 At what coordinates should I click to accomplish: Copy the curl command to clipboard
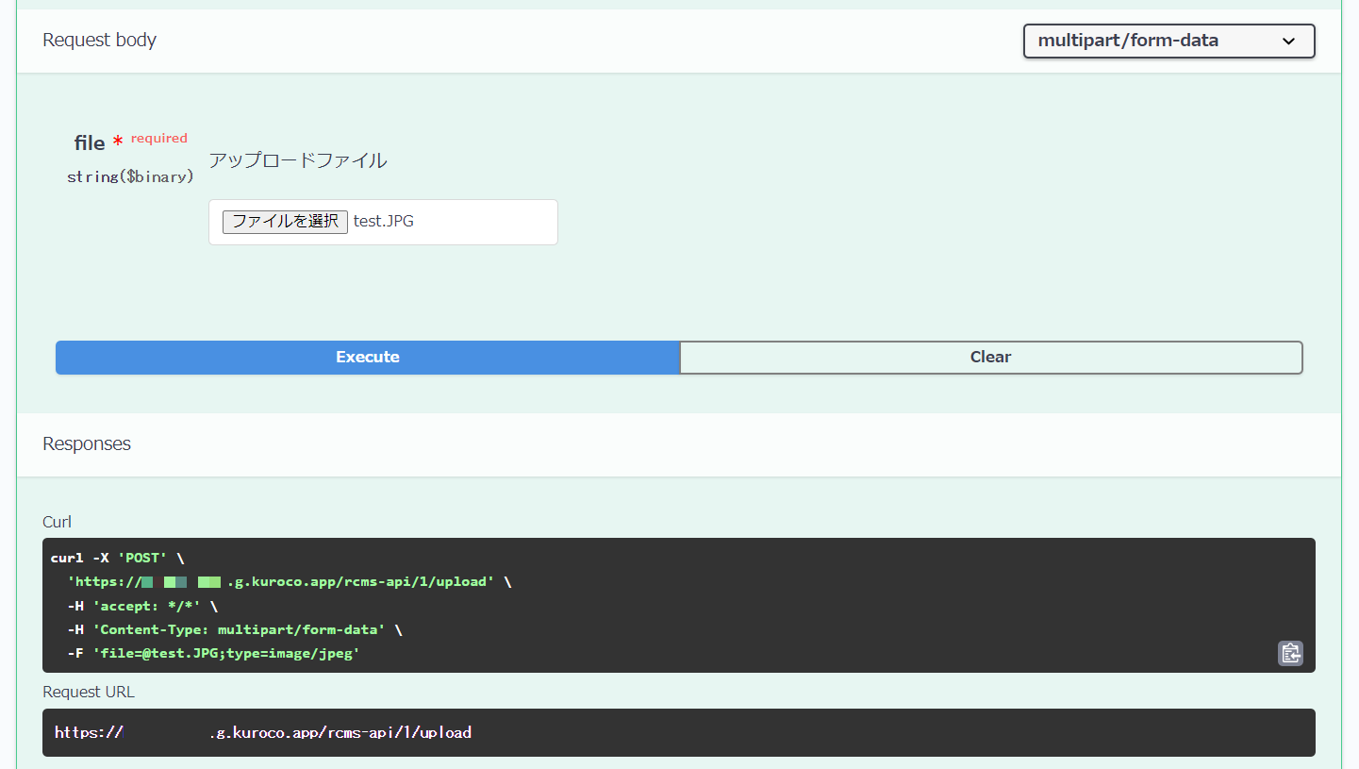click(x=1290, y=653)
